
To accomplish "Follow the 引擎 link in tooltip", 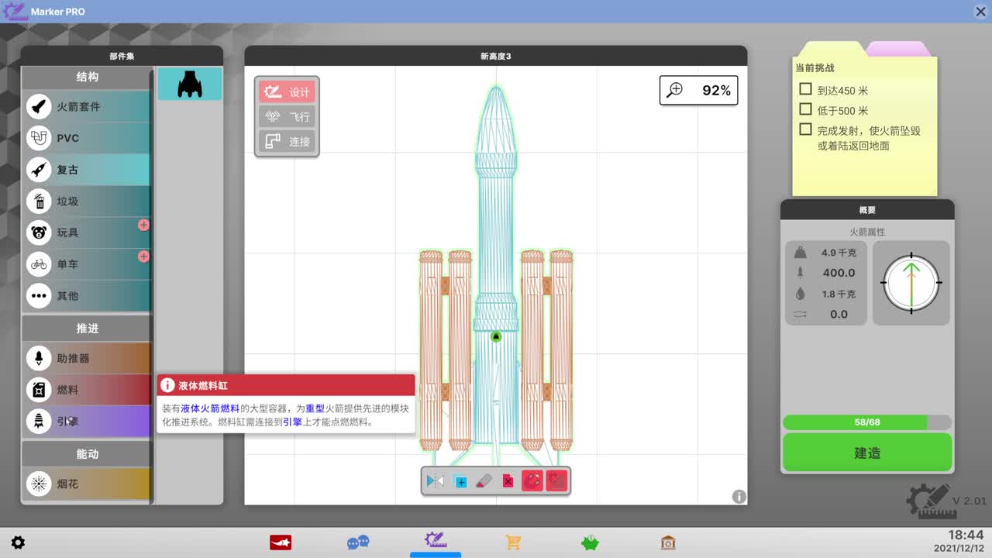I will (x=292, y=422).
